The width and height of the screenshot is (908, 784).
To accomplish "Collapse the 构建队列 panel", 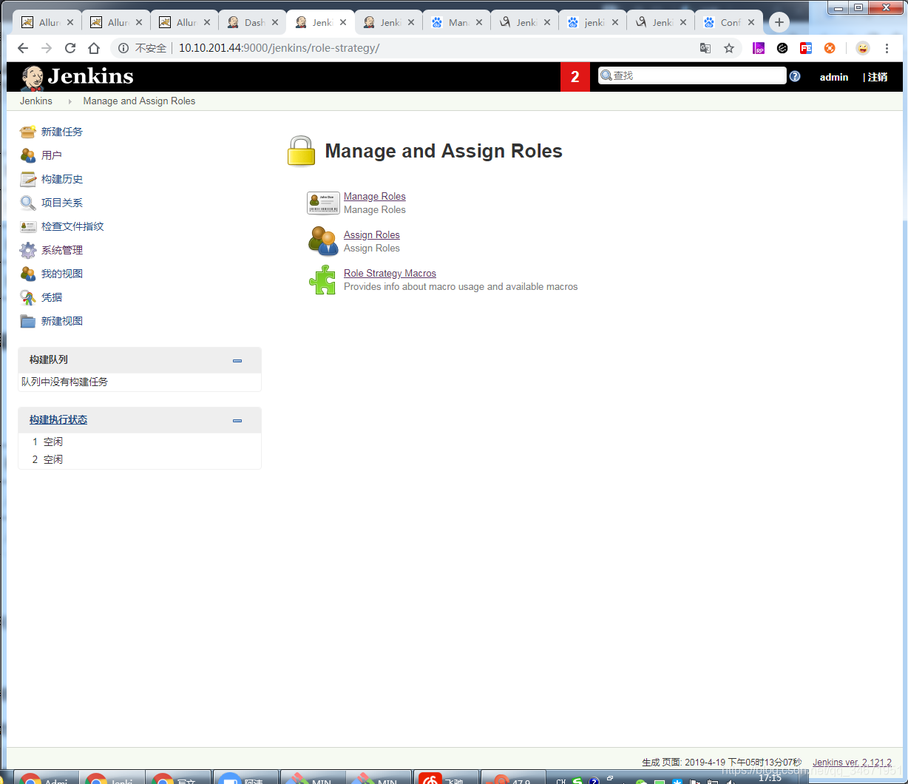I will tap(237, 360).
